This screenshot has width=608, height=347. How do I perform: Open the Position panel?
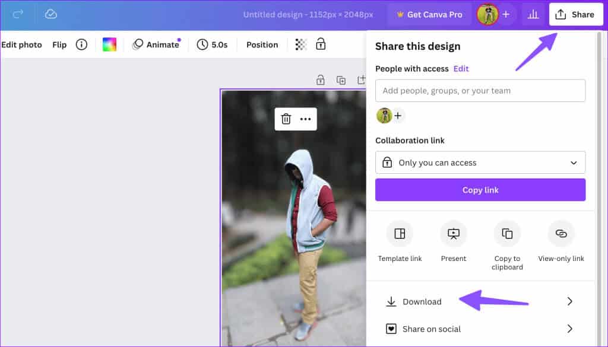point(262,44)
